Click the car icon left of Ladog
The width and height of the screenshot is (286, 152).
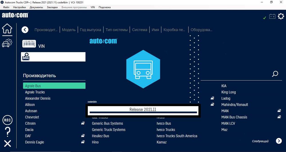point(212,98)
